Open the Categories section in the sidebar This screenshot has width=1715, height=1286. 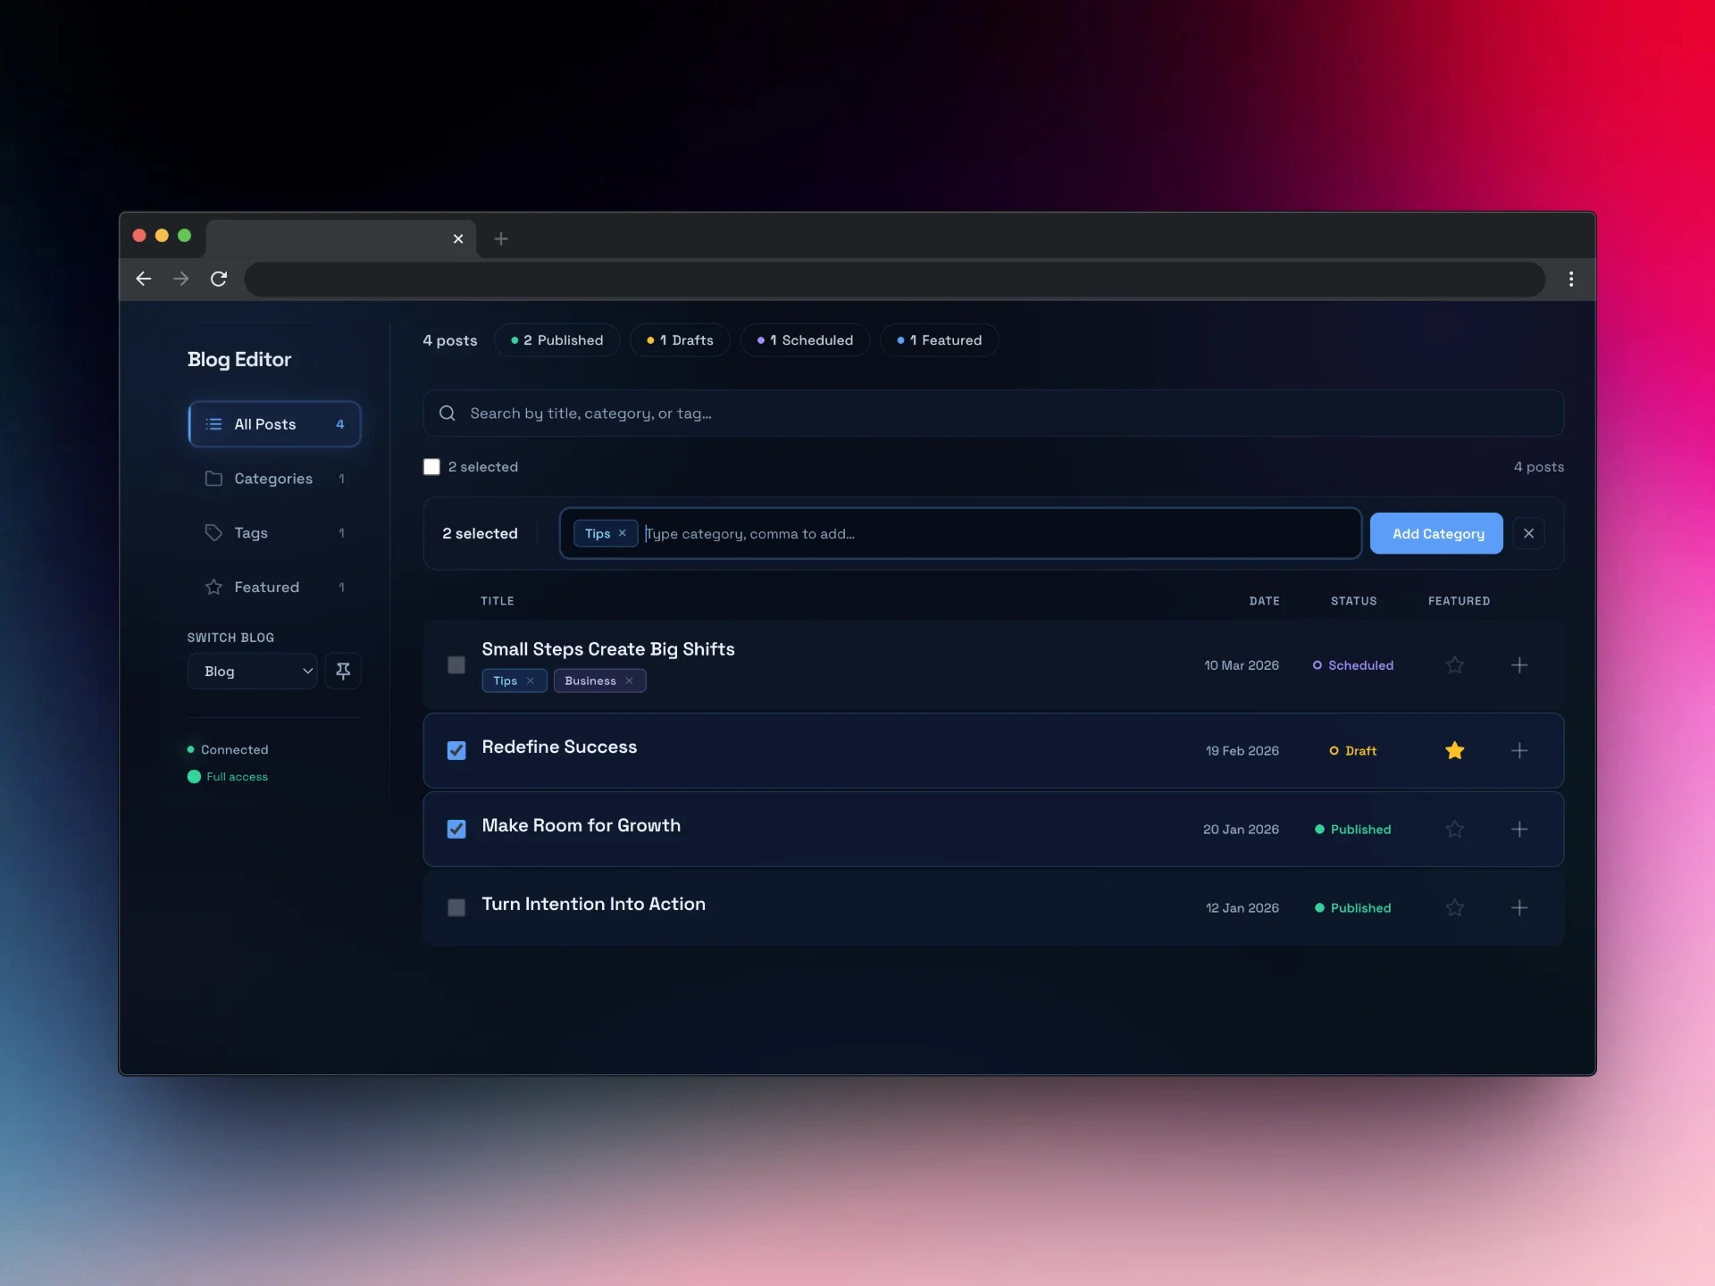pos(273,479)
